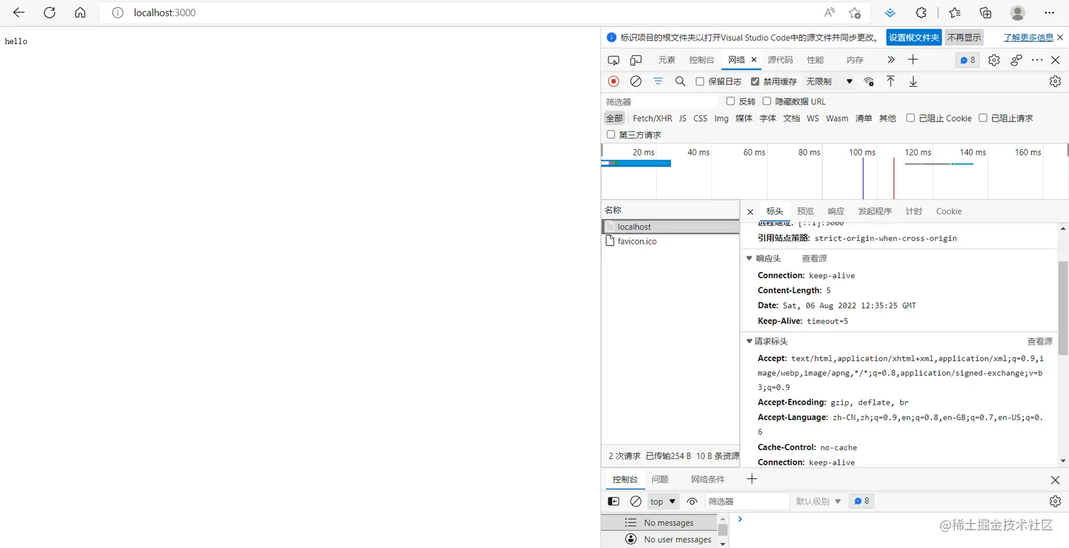The image size is (1069, 548).
Task: Open the favorites list
Action: 955,13
